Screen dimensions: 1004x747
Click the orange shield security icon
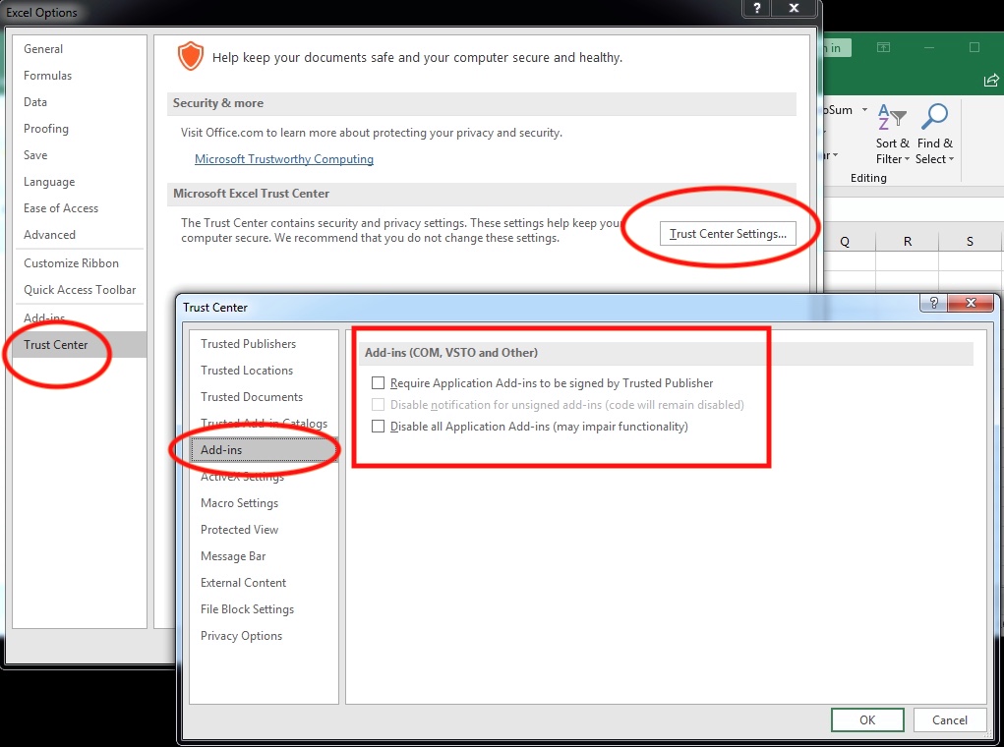pos(189,56)
